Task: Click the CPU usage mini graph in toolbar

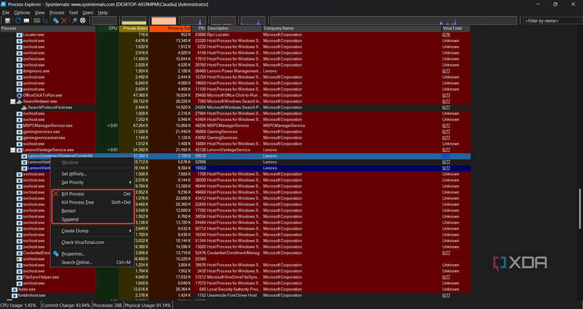Action: pos(104,21)
